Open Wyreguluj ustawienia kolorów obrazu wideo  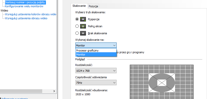point(30,14)
